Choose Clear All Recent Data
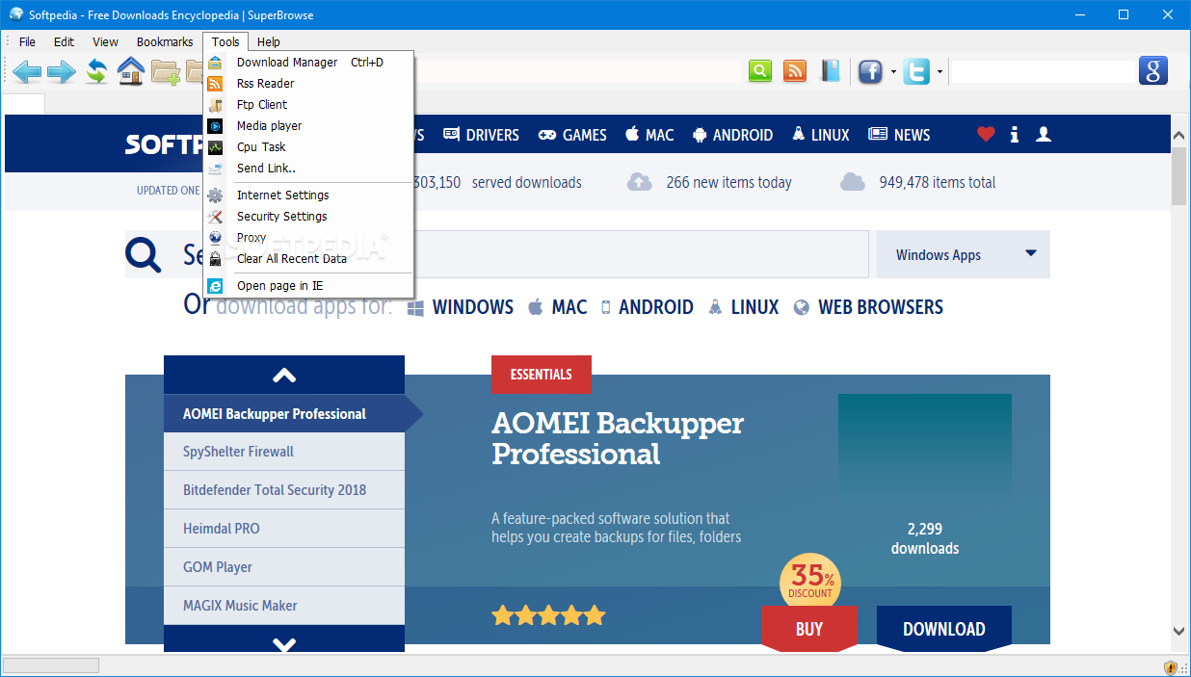The image size is (1191, 677). point(308,258)
